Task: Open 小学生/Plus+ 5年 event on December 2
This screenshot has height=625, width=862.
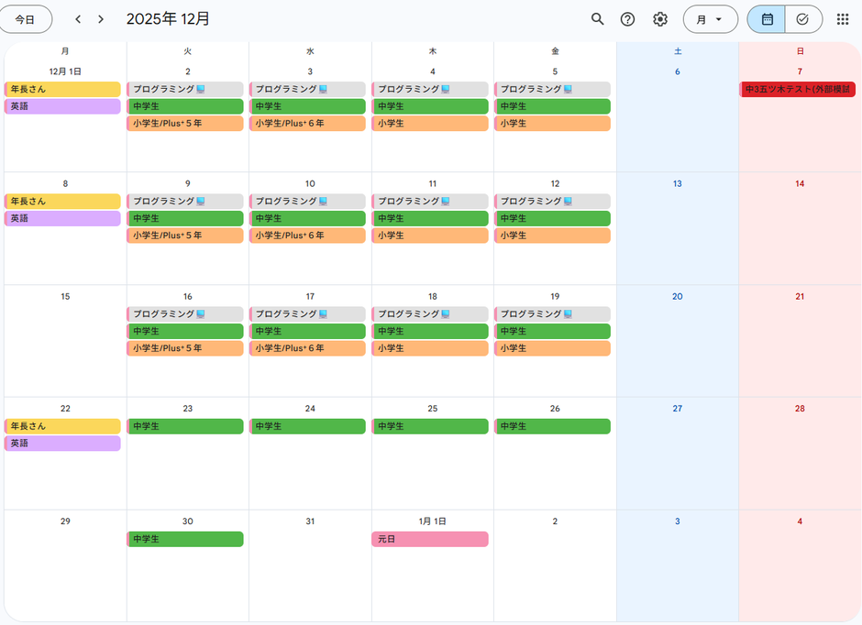Action: pos(185,123)
